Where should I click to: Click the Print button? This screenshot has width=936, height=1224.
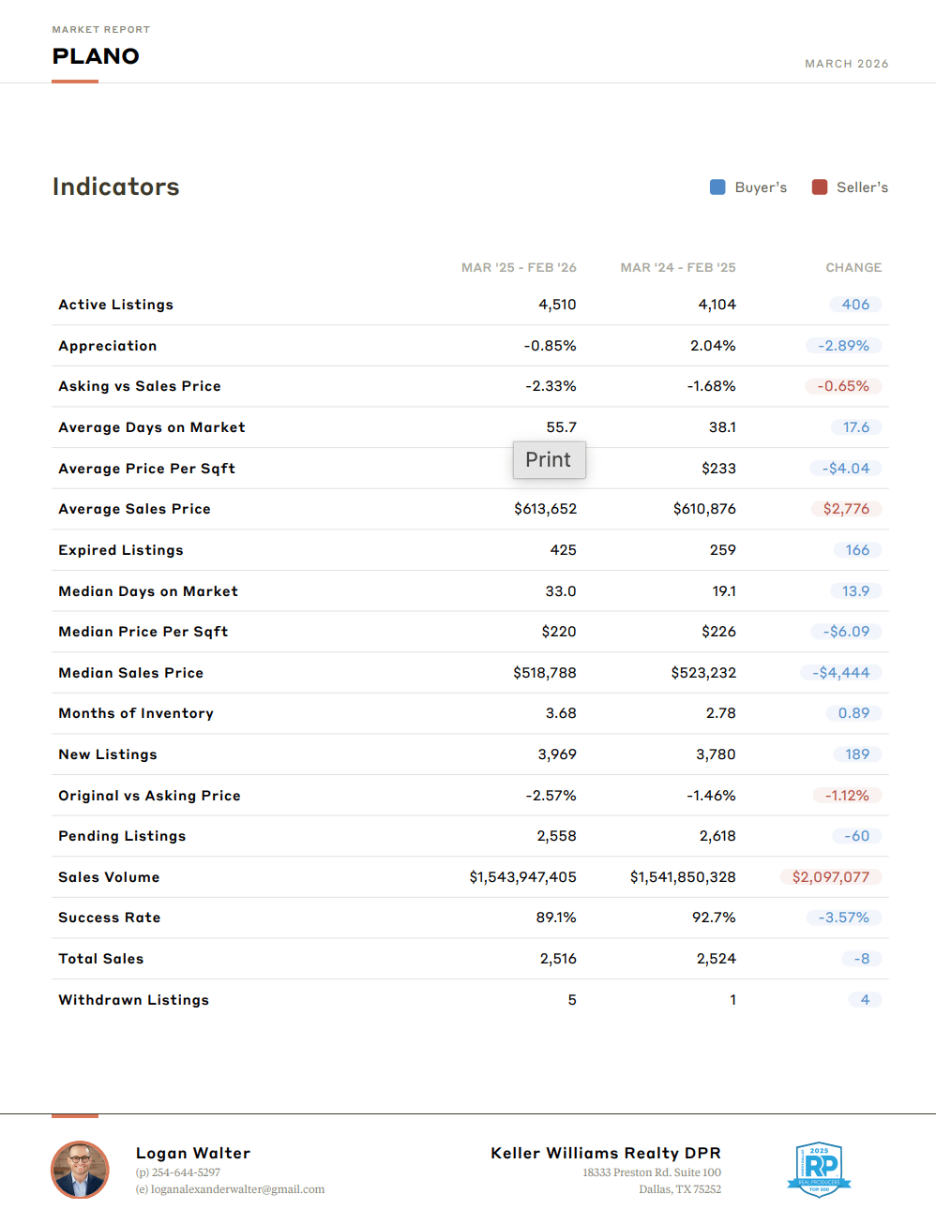pyautogui.click(x=549, y=460)
